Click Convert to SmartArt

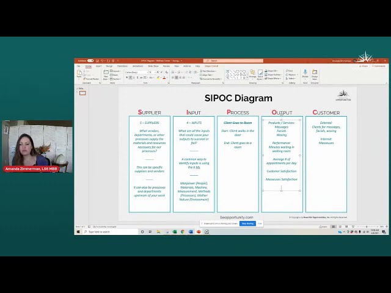[x=210, y=79]
